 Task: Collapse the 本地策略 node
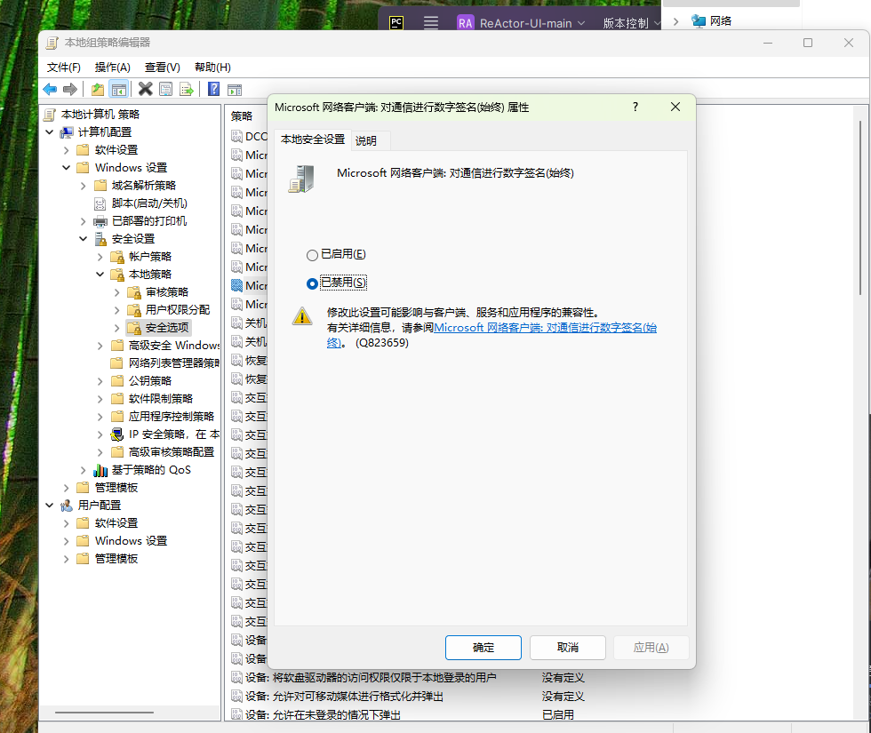(100, 275)
